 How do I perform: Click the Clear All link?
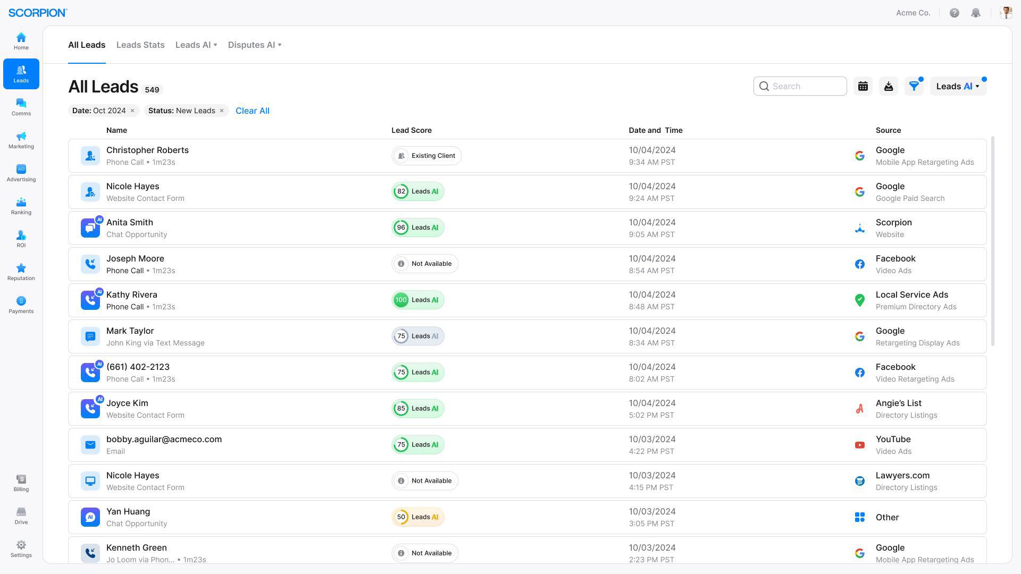tap(253, 111)
